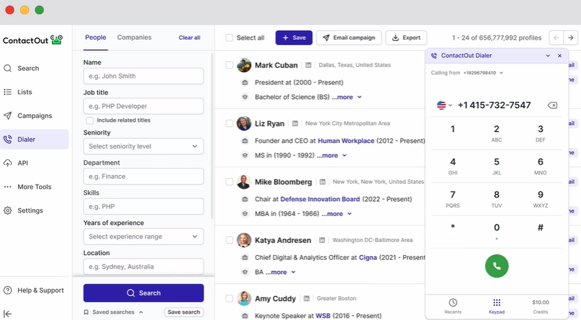Open the Calling from number dropdown

(483, 73)
